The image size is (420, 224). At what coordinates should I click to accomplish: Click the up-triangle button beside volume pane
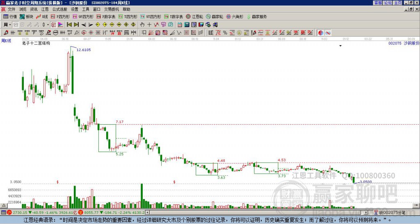[3, 205]
